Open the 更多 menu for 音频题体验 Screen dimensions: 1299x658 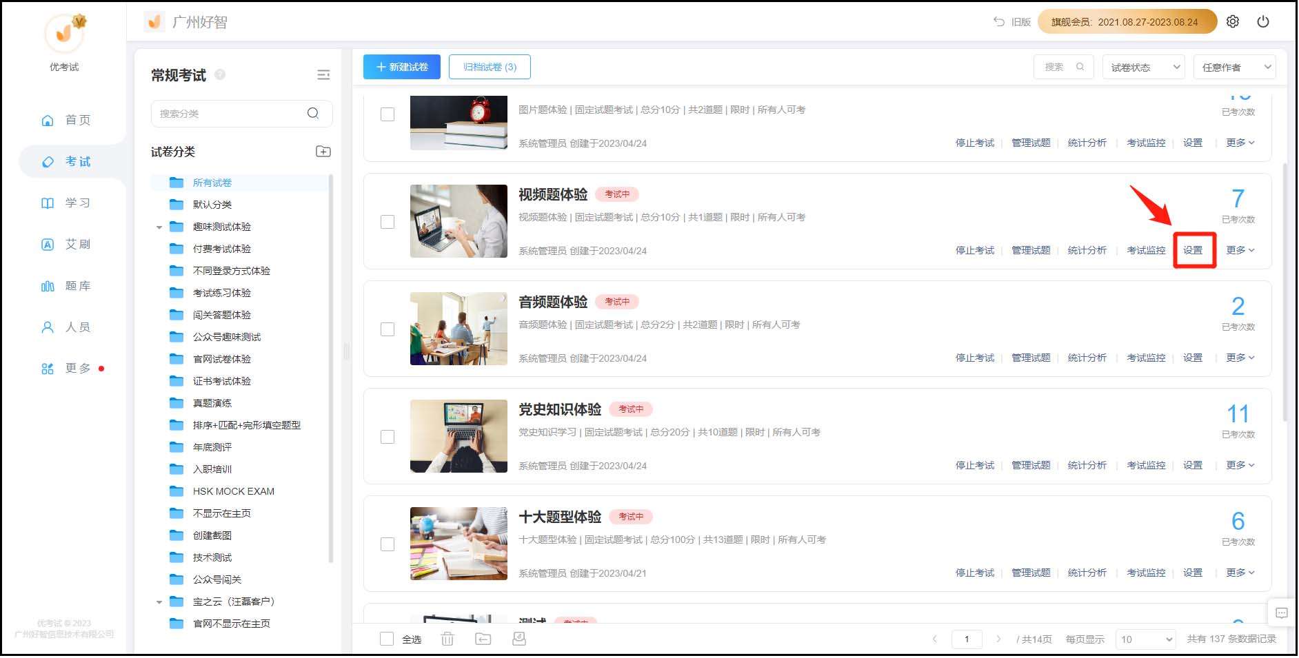coord(1239,358)
